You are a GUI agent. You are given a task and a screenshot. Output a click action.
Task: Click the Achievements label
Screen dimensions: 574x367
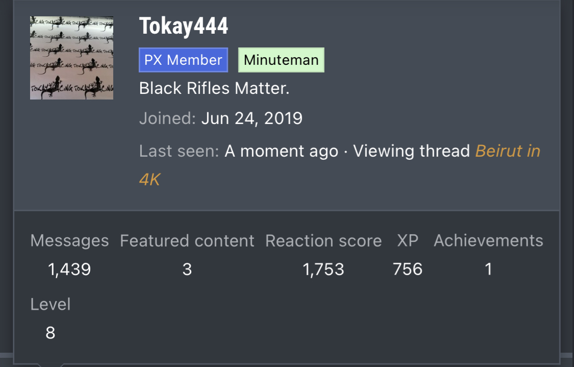pos(488,240)
